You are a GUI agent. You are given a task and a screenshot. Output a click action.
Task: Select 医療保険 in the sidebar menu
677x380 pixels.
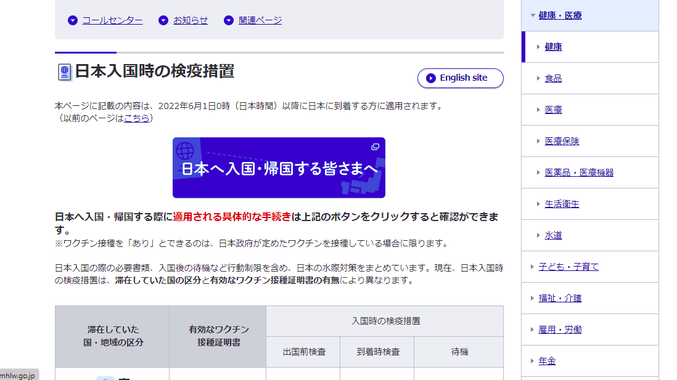pos(562,141)
